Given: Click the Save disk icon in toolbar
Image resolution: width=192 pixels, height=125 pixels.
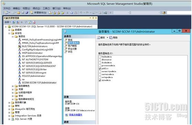Looking at the screenshot, I should (23, 13).
